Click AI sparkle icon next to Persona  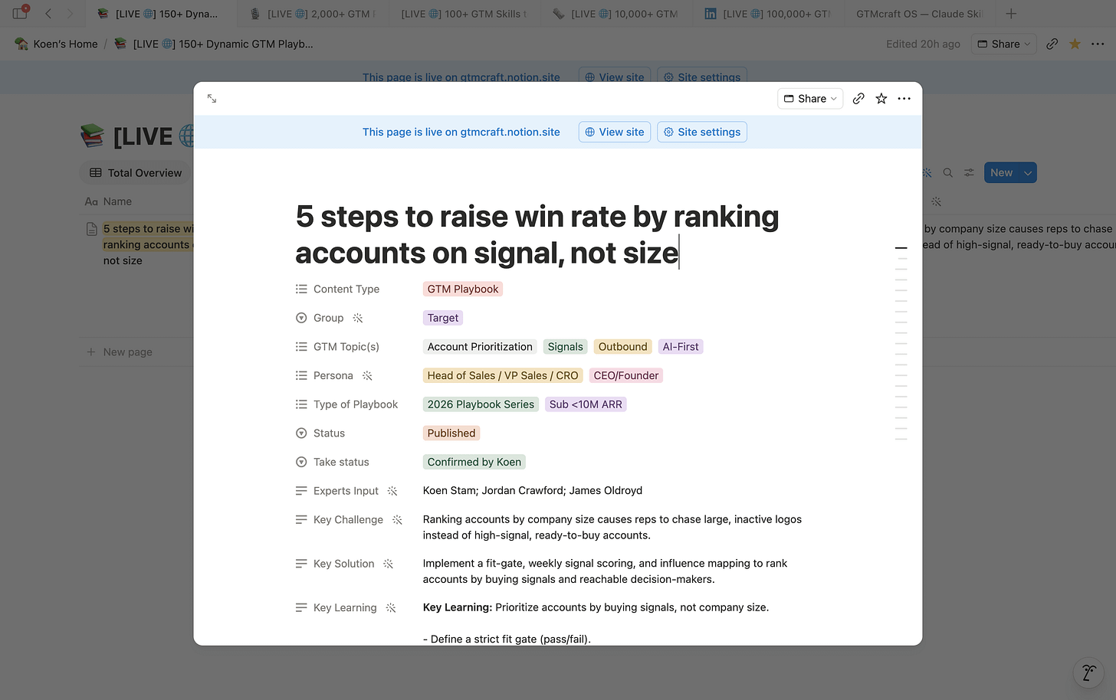click(x=367, y=375)
